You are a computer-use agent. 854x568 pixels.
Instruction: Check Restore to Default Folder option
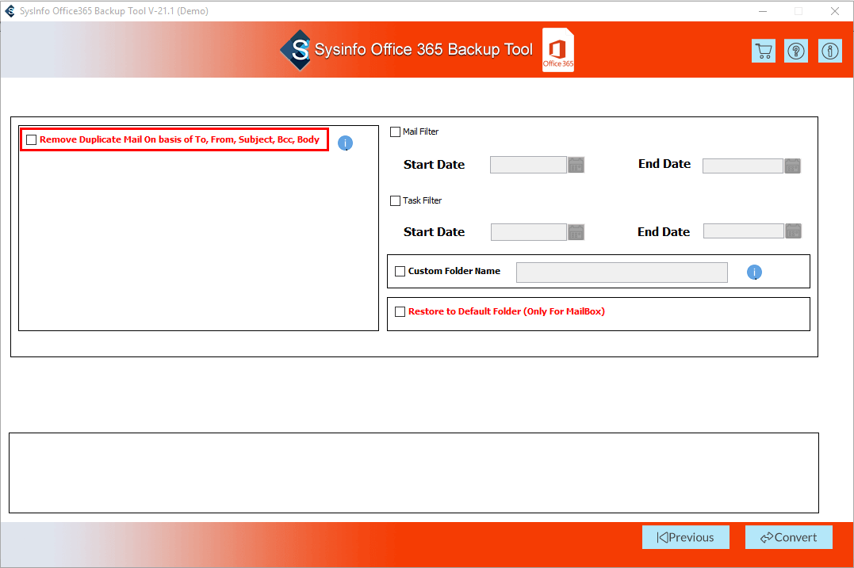pyautogui.click(x=400, y=312)
